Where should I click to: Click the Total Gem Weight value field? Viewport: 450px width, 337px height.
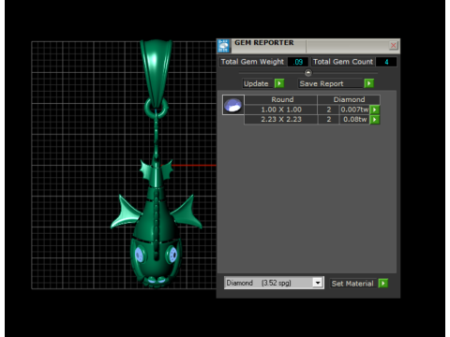coord(298,62)
